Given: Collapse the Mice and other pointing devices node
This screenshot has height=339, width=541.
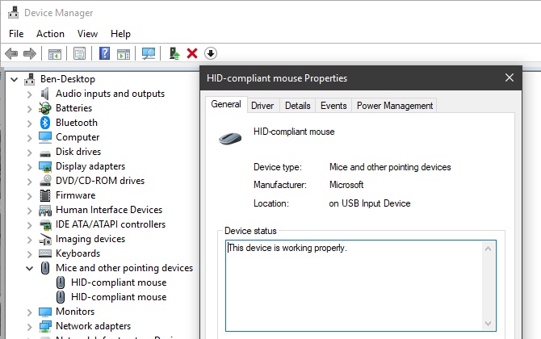Looking at the screenshot, I should 30,268.
